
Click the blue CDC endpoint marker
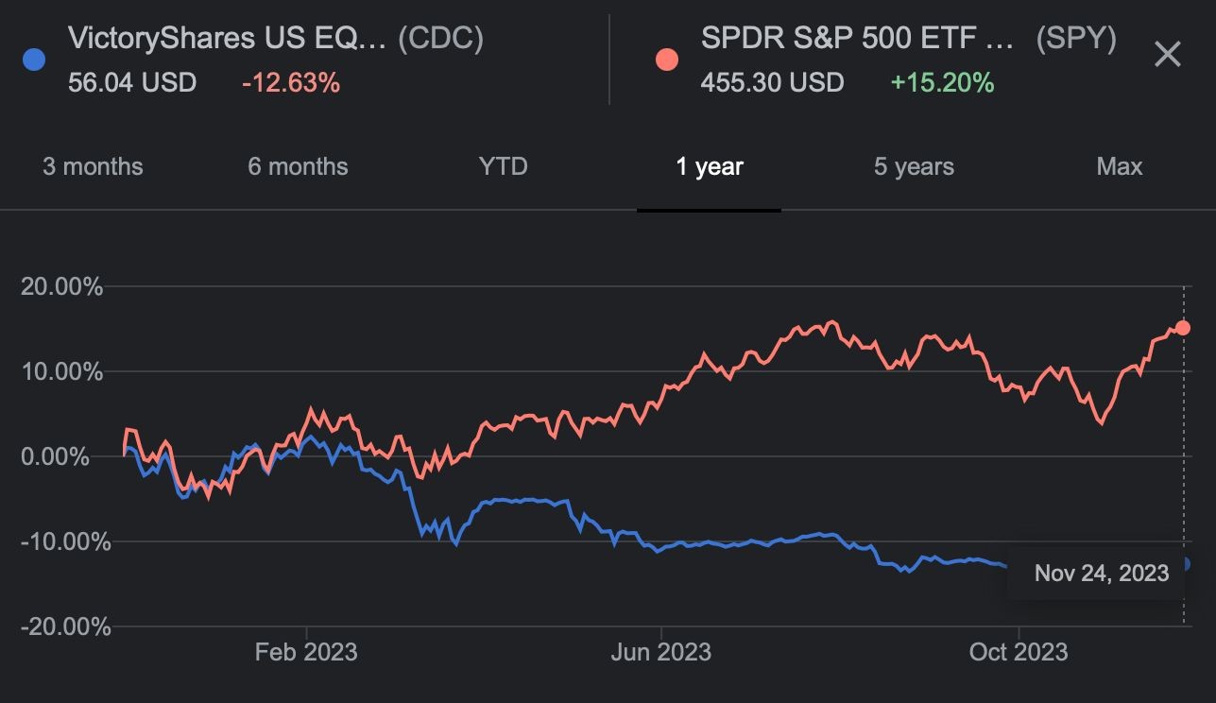pos(1184,564)
